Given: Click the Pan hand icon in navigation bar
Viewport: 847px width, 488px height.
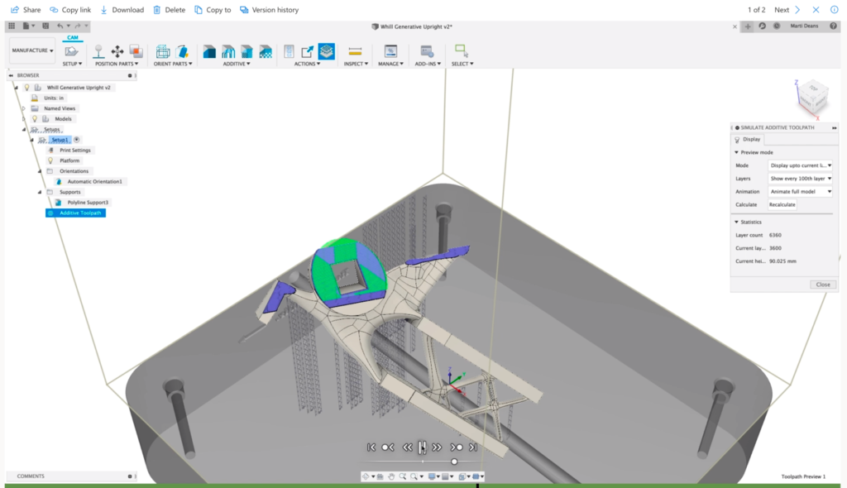Looking at the screenshot, I should coord(391,476).
